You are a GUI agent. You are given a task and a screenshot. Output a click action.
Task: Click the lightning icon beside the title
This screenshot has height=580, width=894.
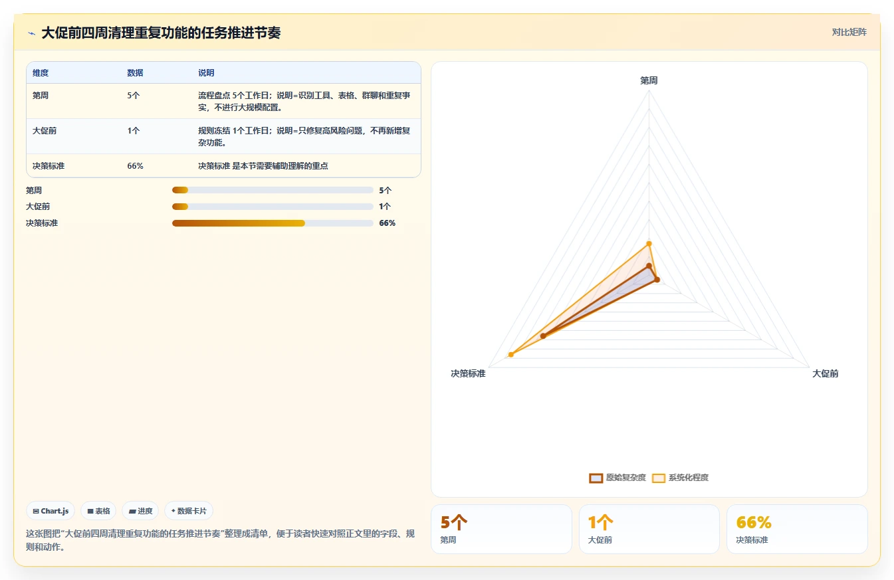(x=32, y=33)
